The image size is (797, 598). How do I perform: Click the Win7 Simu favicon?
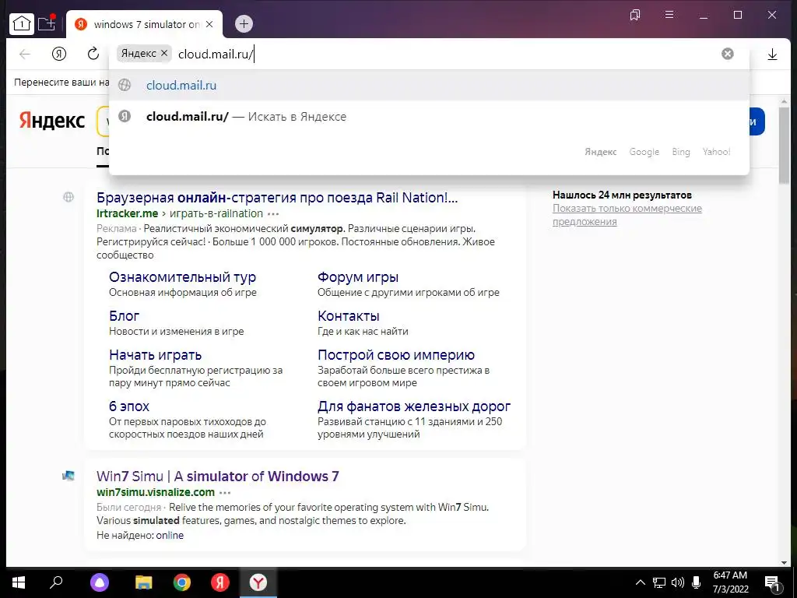click(68, 476)
